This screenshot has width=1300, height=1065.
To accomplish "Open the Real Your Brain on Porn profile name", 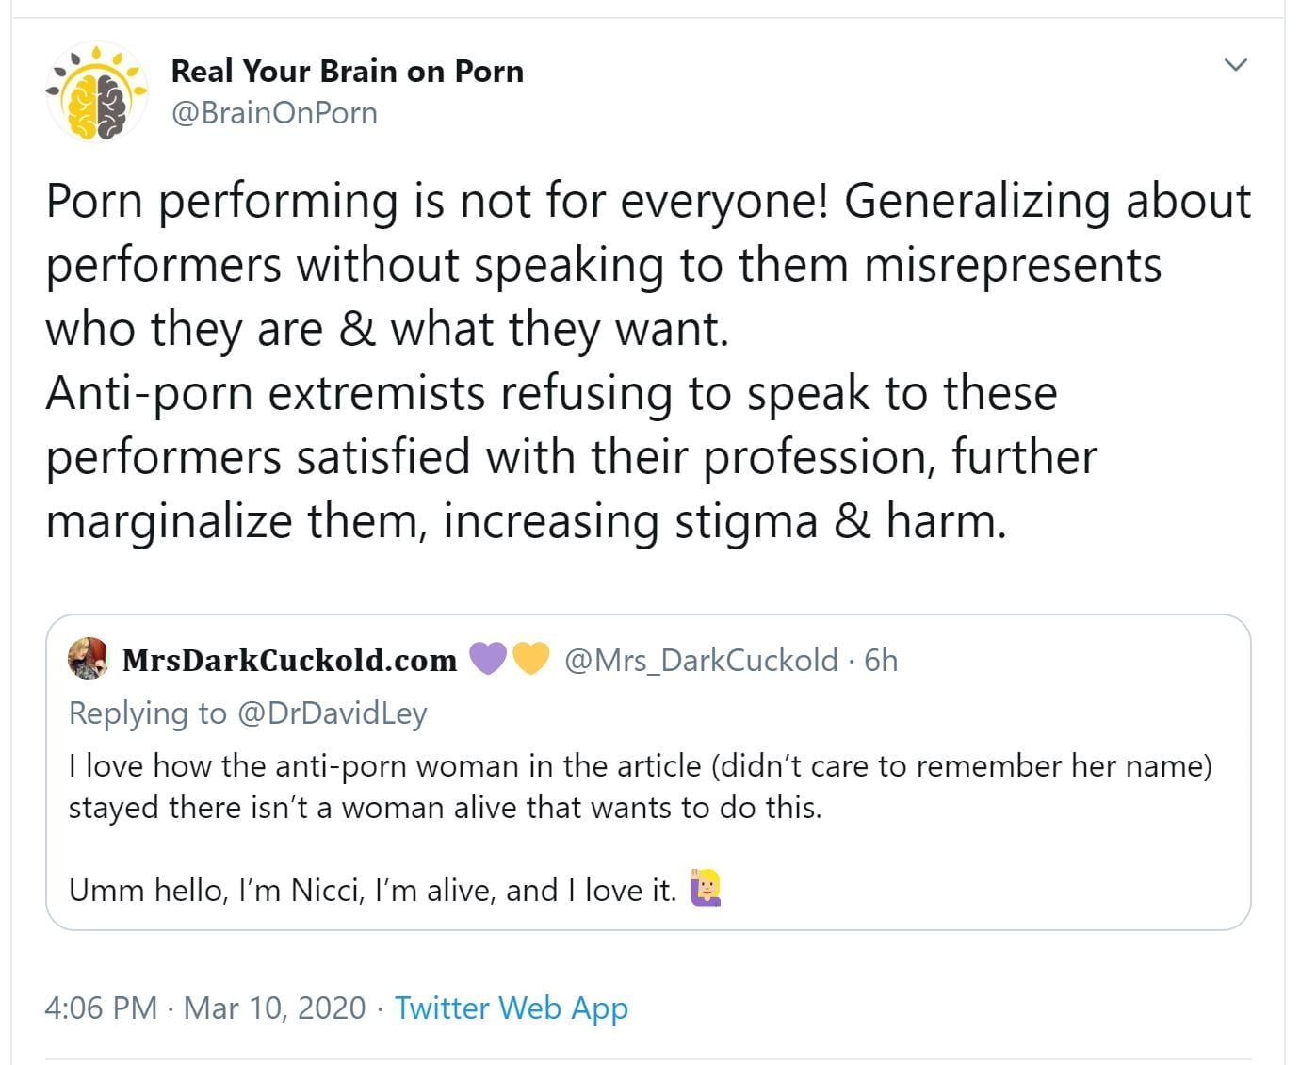I will coord(347,71).
